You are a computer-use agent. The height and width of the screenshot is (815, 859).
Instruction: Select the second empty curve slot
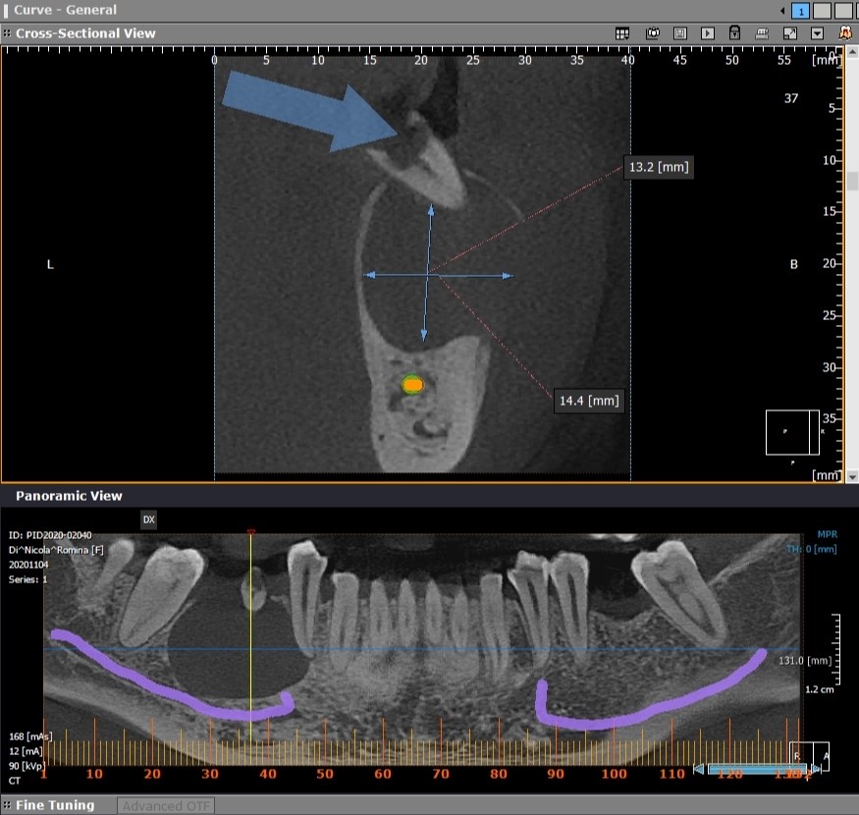pos(843,11)
